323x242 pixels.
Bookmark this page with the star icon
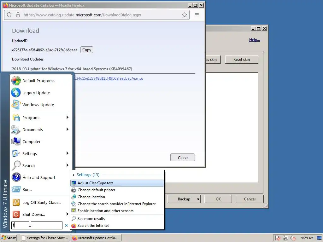tap(184, 15)
